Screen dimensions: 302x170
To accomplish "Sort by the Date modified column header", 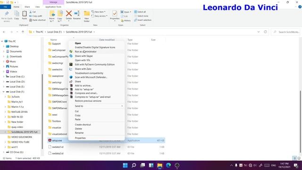I will coord(107,40).
